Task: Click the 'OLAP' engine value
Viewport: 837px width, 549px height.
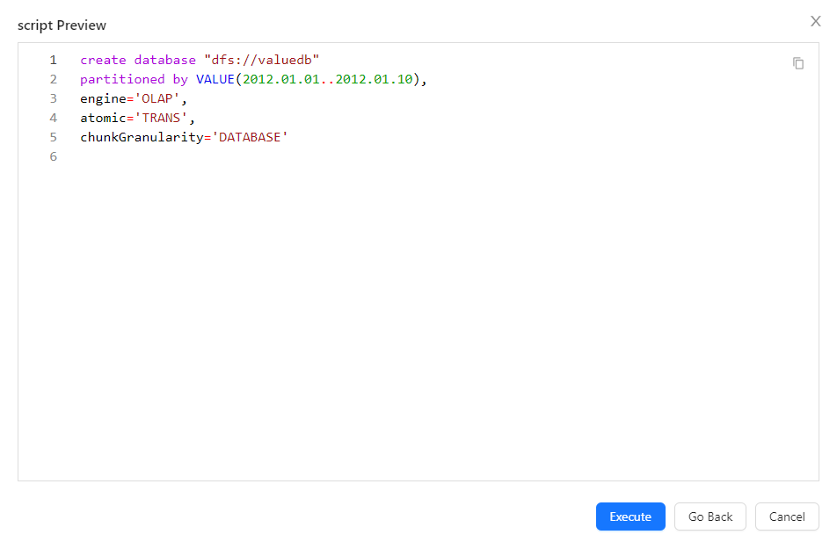Action: 157,99
